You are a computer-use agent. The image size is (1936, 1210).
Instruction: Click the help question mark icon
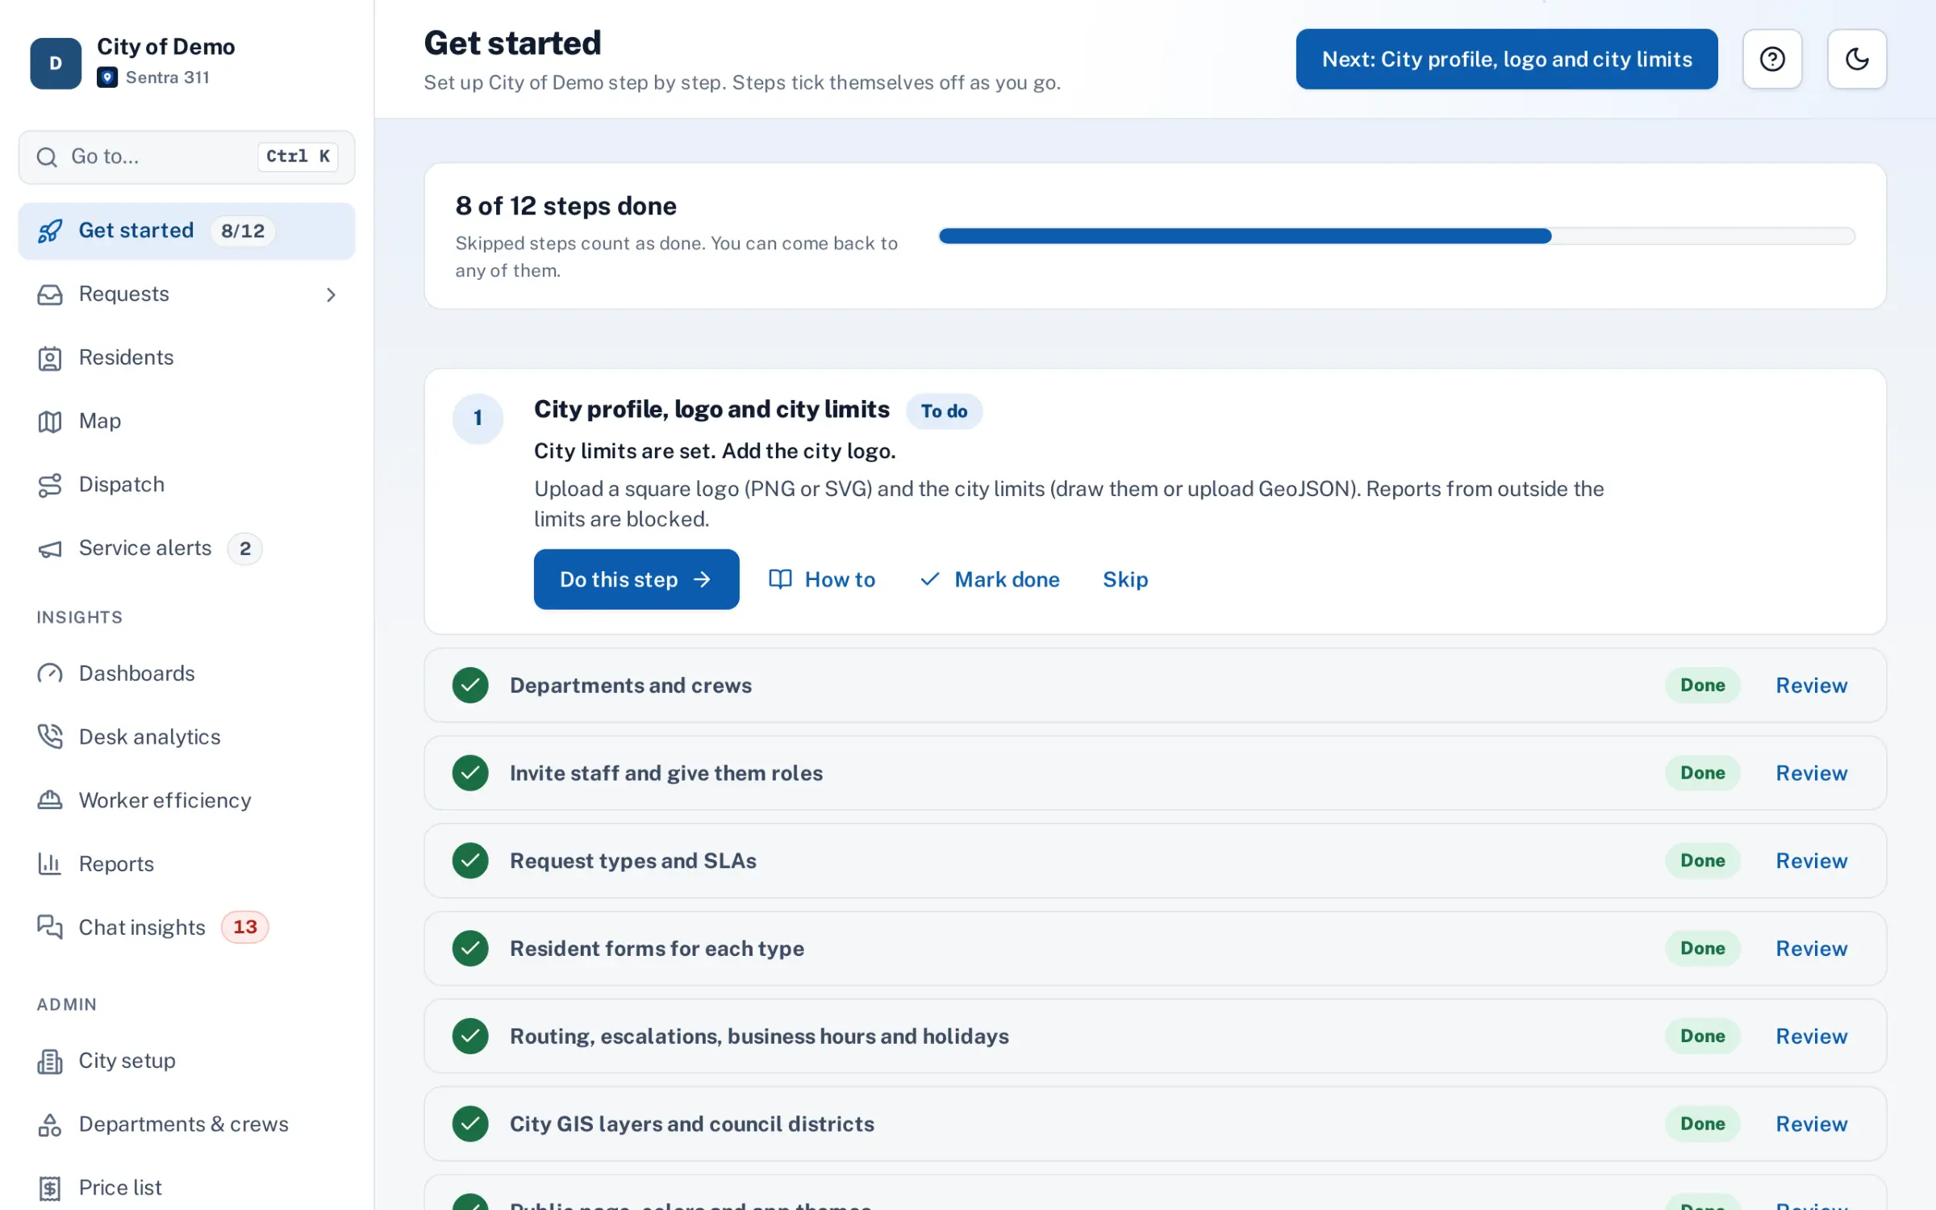[1771, 59]
